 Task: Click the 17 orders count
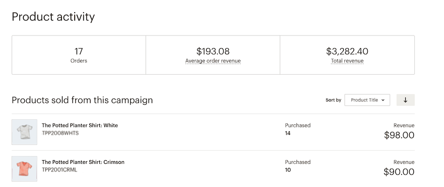79,51
